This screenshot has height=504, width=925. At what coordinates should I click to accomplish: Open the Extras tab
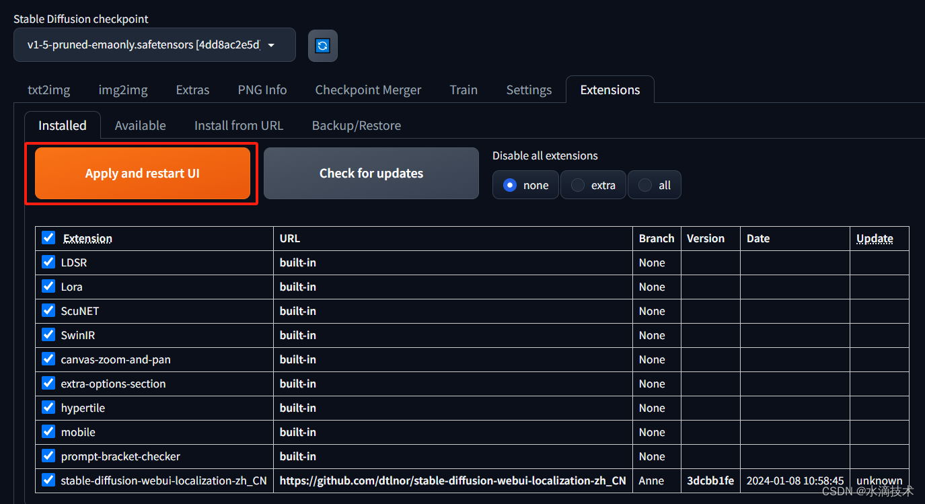pos(192,89)
